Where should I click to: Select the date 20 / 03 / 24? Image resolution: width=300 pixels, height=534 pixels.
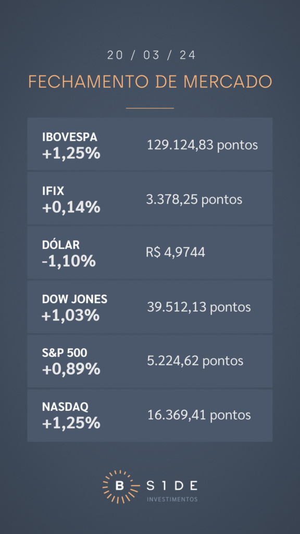(x=152, y=55)
